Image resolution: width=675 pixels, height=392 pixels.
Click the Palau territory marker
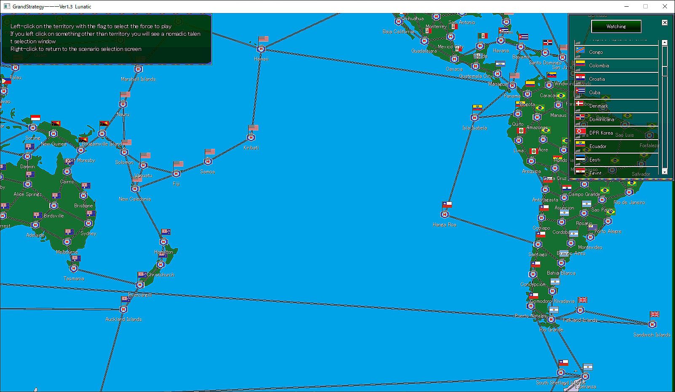(x=16, y=68)
